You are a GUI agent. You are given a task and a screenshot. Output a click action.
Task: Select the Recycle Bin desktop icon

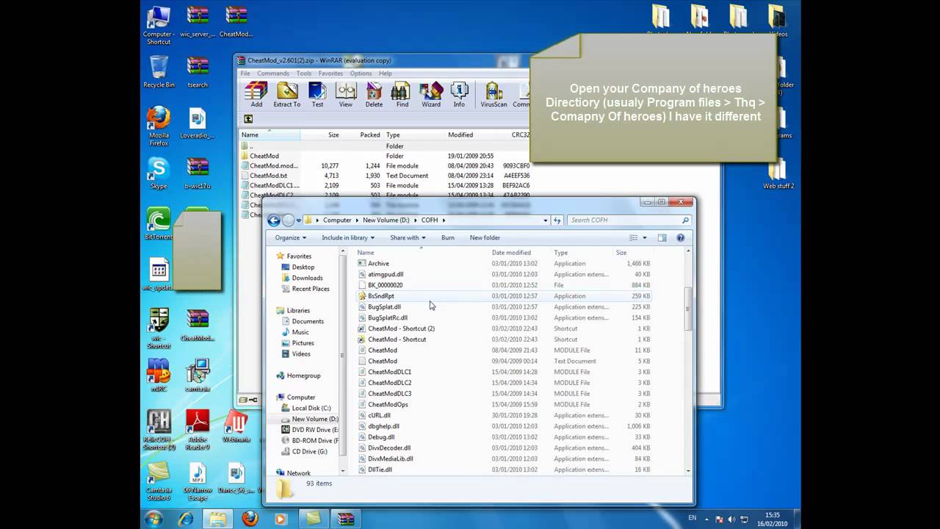coord(159,71)
